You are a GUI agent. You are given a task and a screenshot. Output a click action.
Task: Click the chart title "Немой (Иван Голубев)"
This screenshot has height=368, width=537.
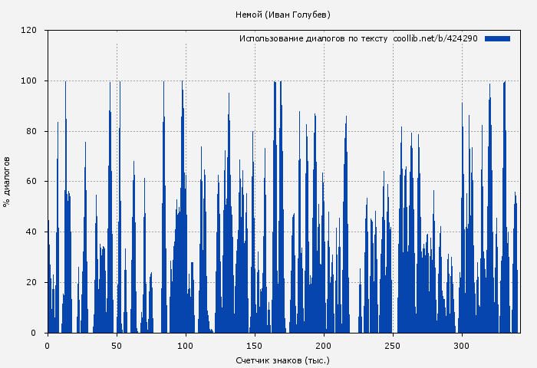(x=282, y=15)
